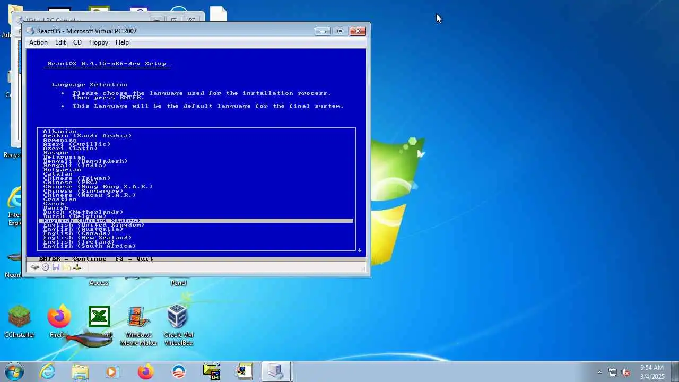Click the 'F3 = Quit' hint text
679x382 pixels.
(134, 259)
